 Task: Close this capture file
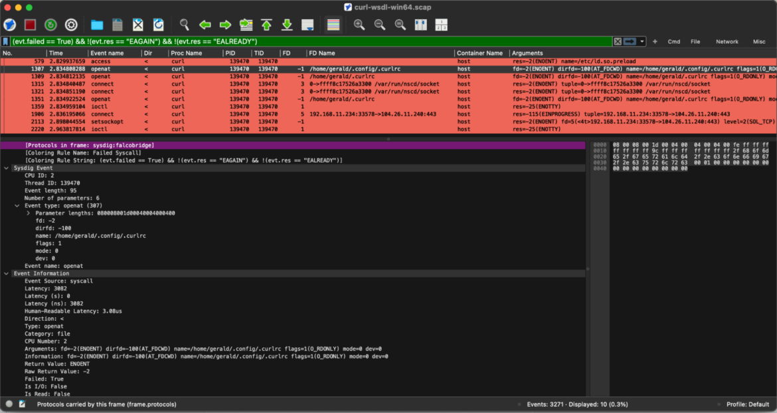click(138, 25)
